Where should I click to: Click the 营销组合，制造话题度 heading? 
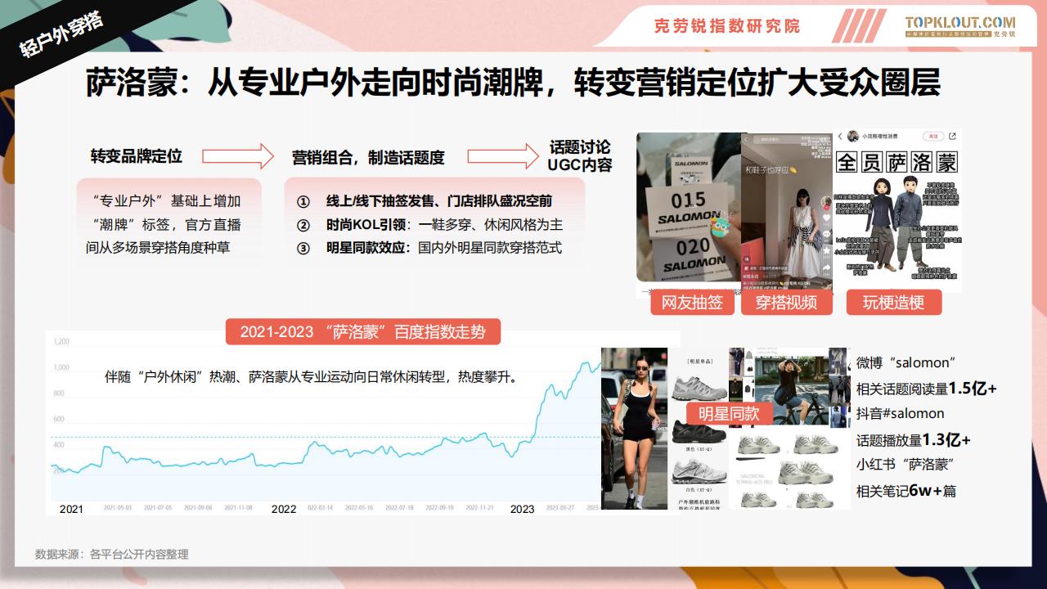pos(368,157)
